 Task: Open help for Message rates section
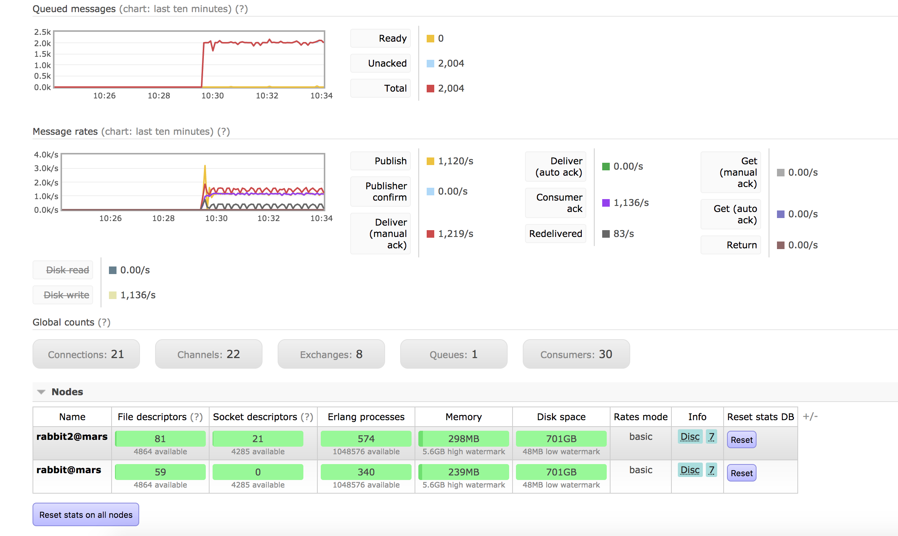[x=224, y=131]
